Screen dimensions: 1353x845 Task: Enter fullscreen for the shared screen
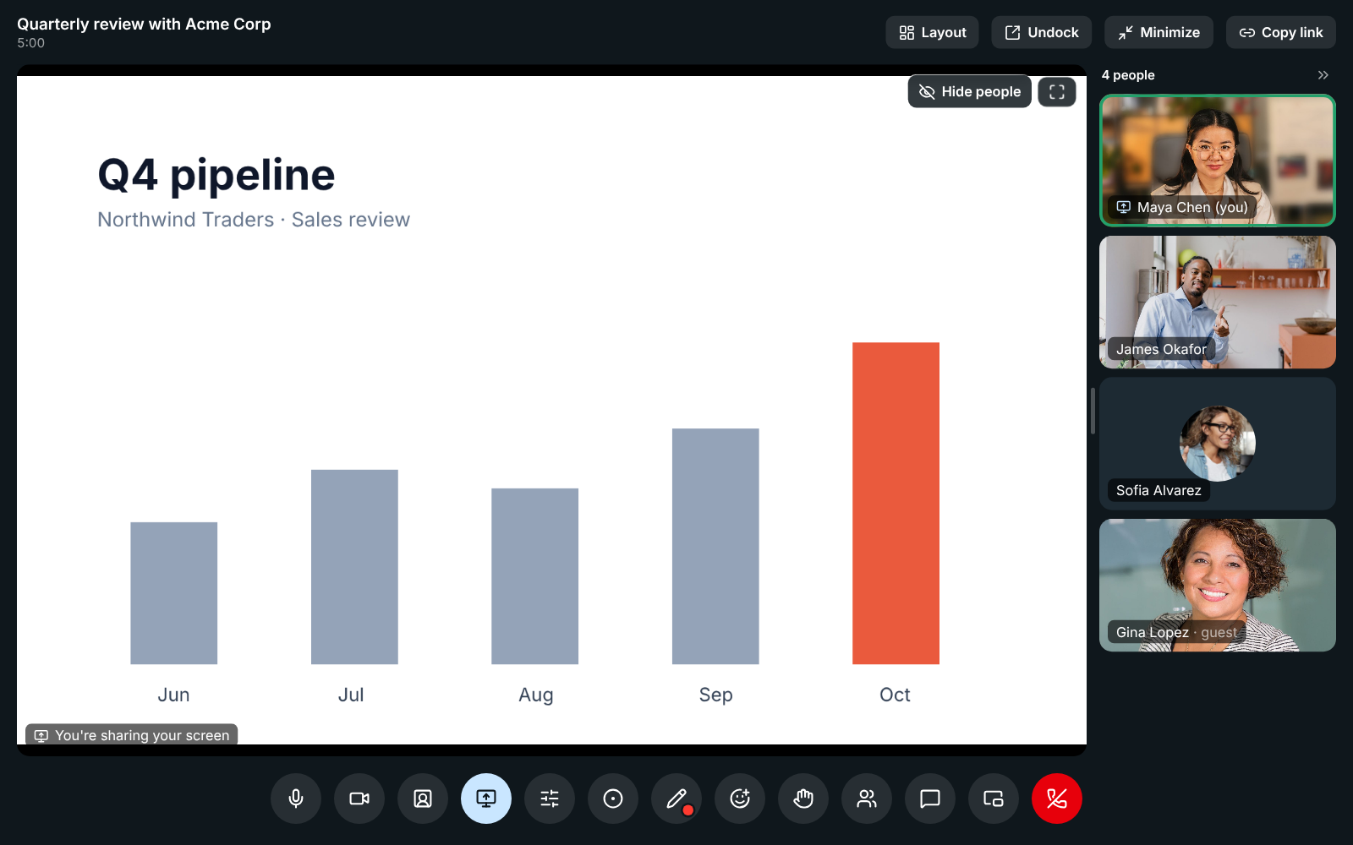click(x=1057, y=91)
